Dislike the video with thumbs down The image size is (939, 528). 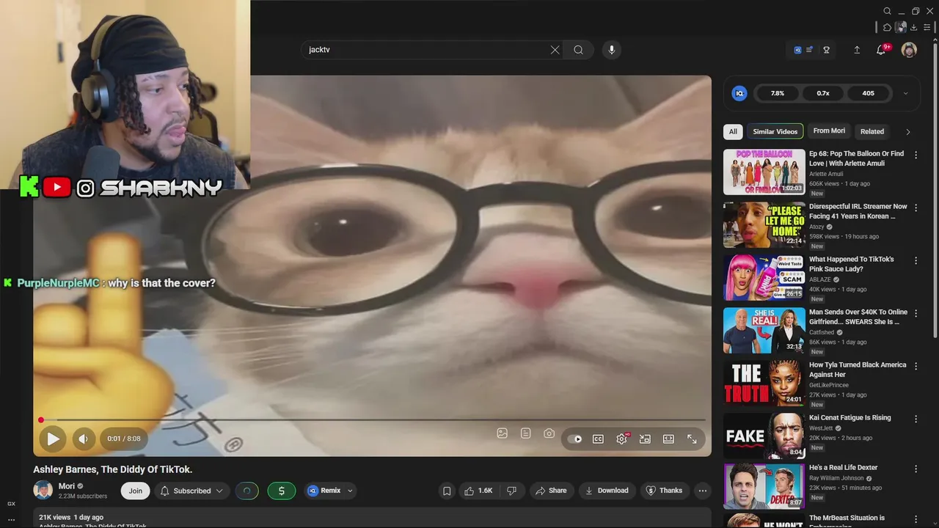tap(512, 491)
